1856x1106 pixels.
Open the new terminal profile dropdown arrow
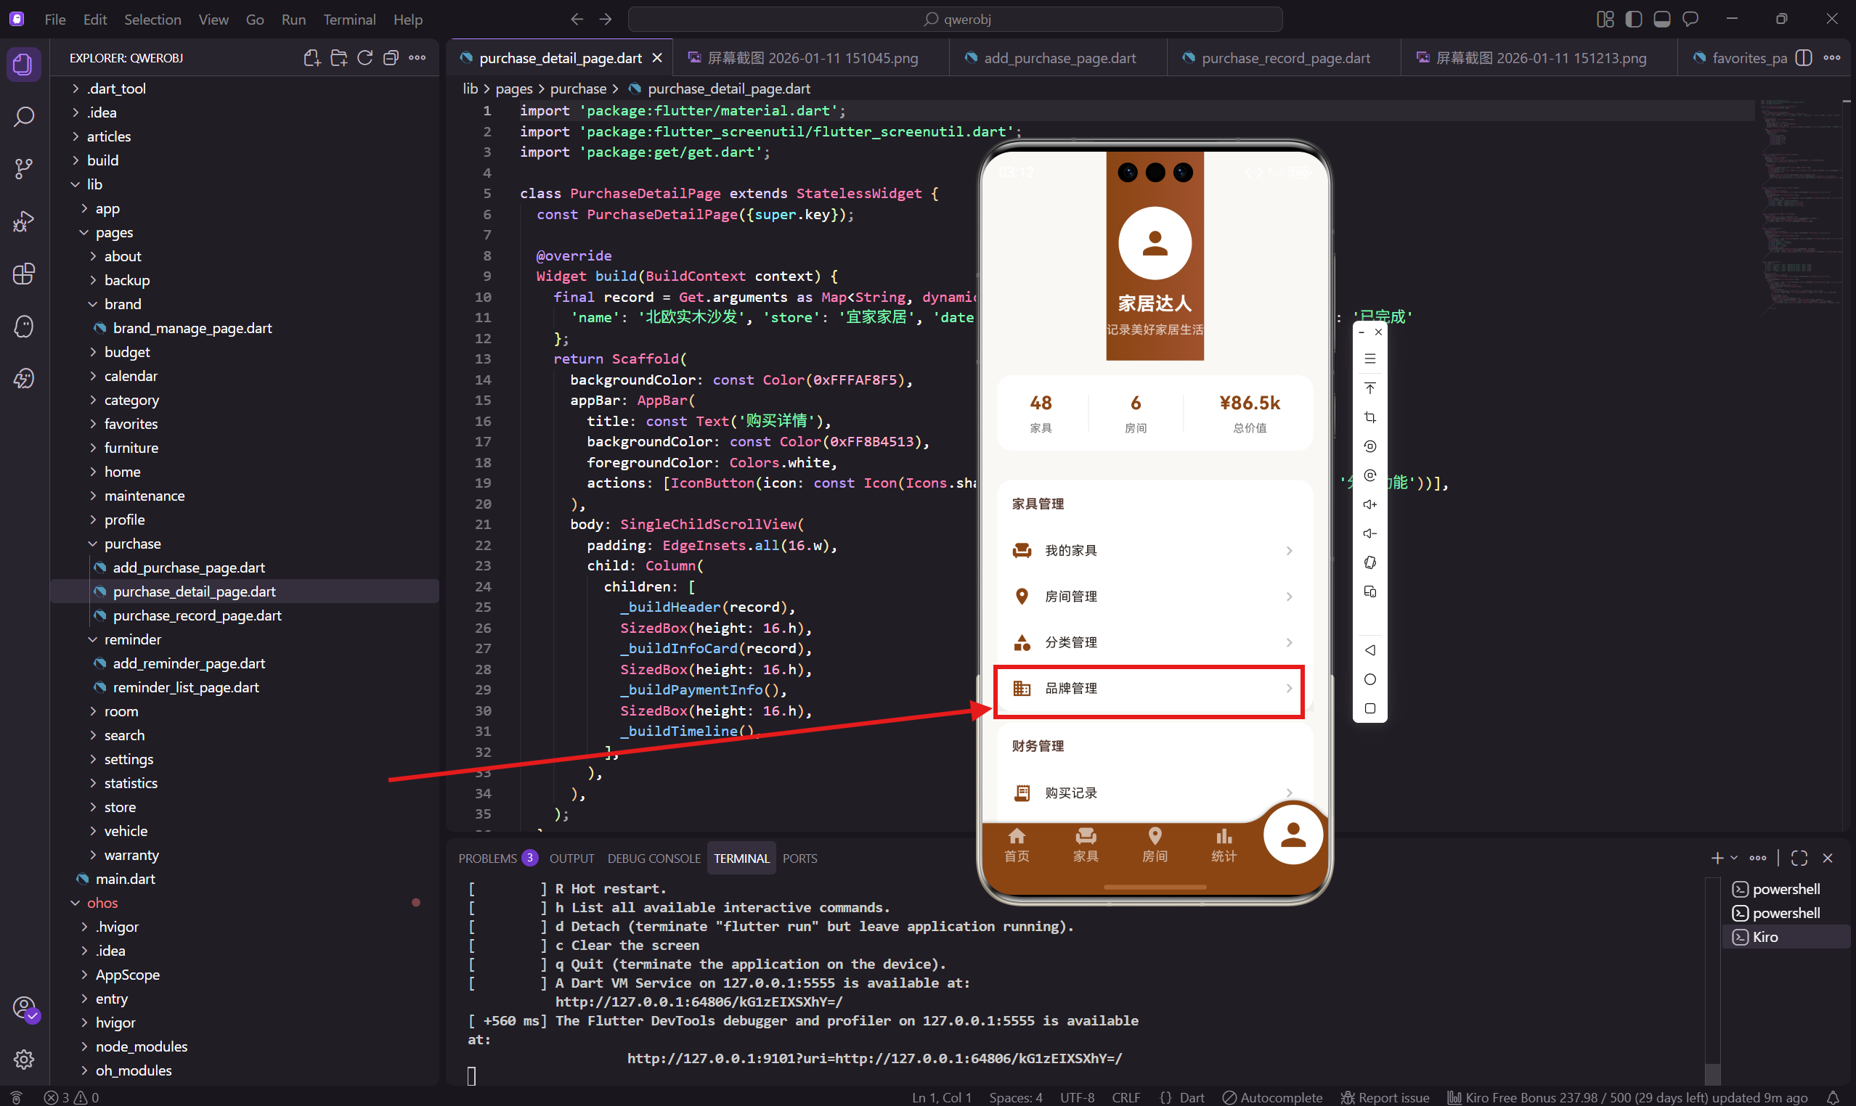(1734, 858)
